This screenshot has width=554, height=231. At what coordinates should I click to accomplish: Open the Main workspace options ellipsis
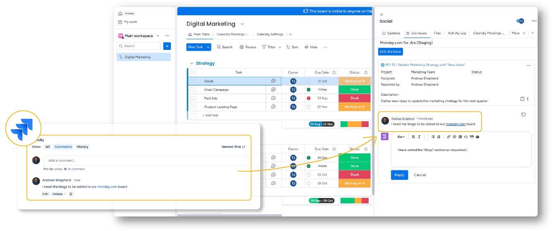click(x=167, y=36)
